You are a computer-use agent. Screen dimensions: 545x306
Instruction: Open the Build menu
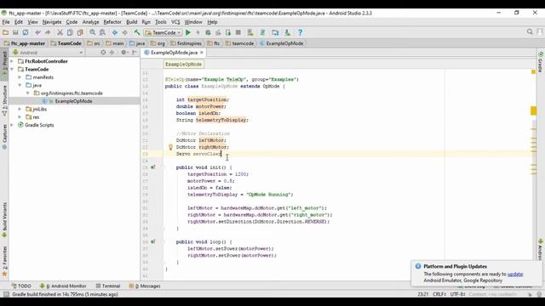point(131,22)
